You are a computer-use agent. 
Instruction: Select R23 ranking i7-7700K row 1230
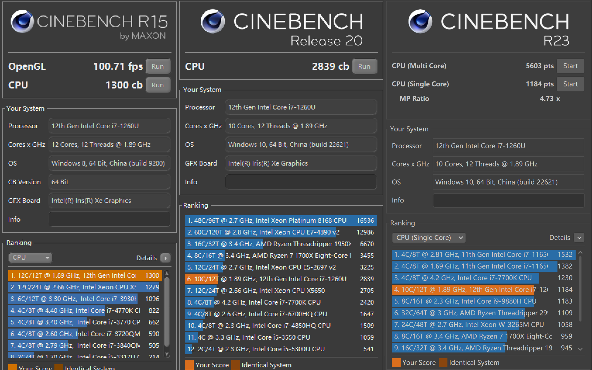coord(484,278)
